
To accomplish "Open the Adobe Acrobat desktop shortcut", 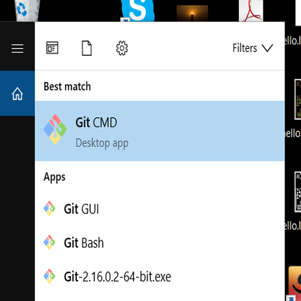I will pos(251,11).
